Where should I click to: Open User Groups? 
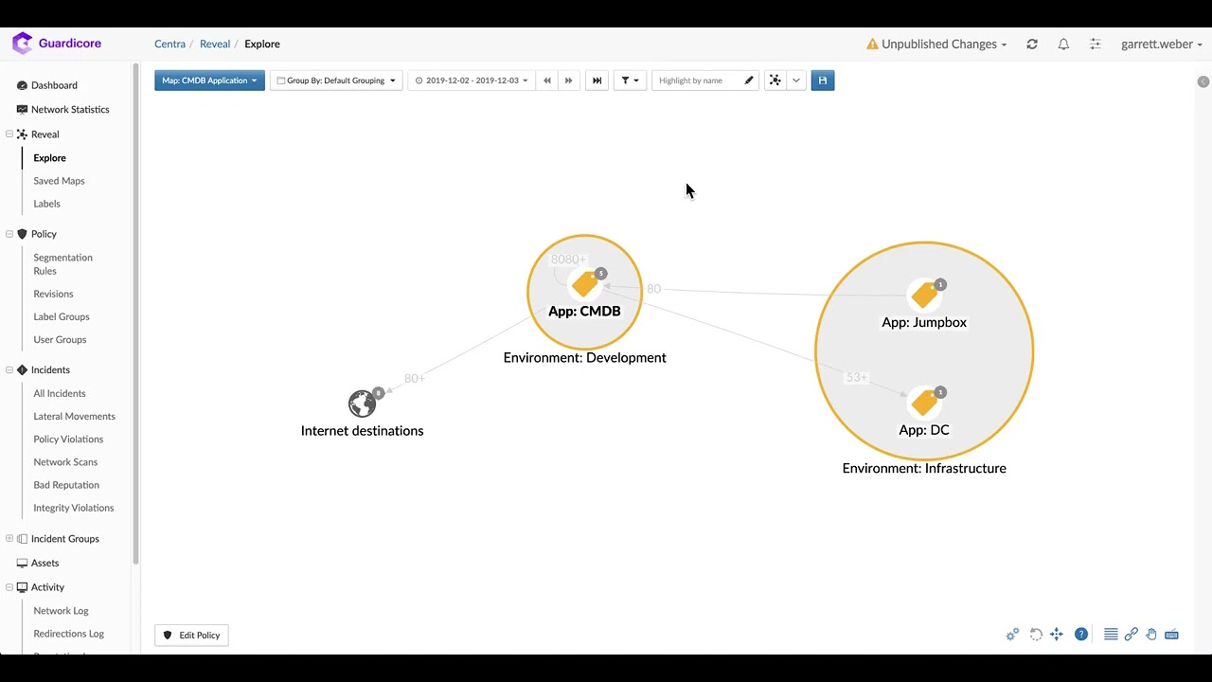coord(60,340)
